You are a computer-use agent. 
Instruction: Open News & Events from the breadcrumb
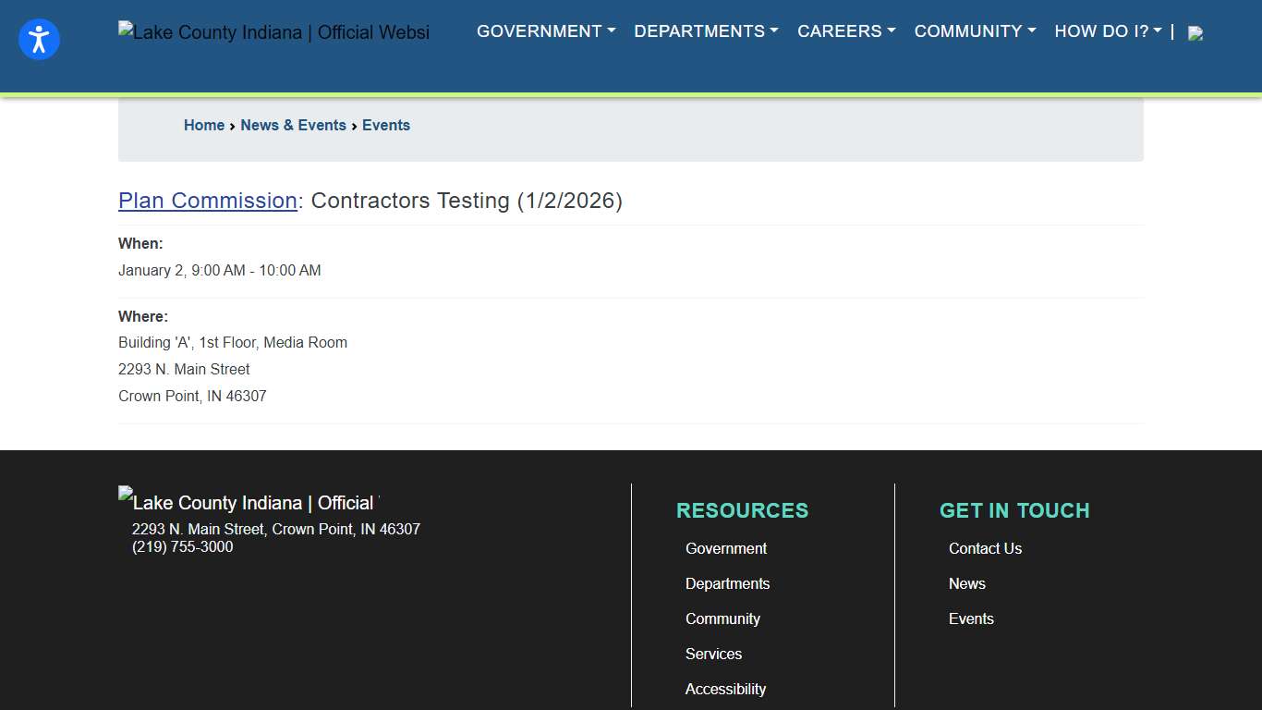point(293,125)
